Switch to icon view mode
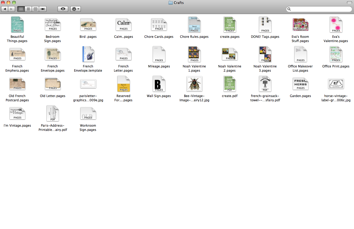Screen dimensions: 354x229 pos(21,9)
